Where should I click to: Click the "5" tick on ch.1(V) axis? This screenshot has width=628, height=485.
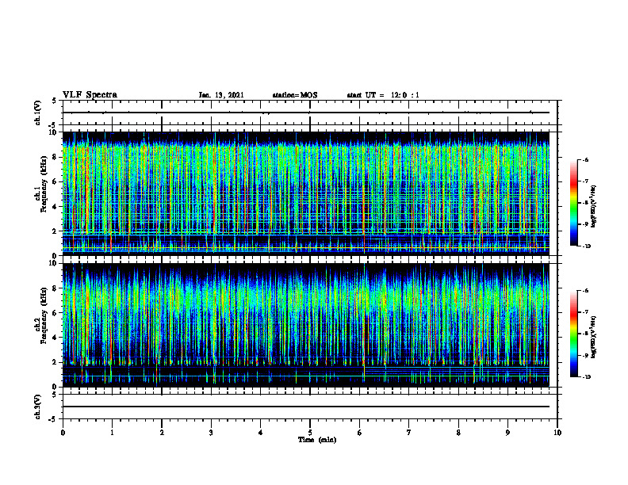(56, 101)
